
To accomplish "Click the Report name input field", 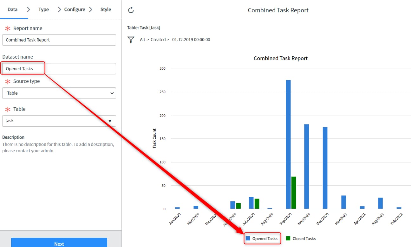I will 59,40.
